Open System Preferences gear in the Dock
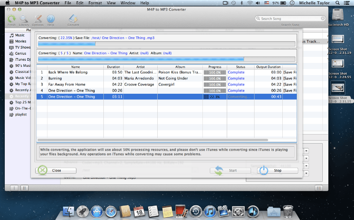 point(238,212)
